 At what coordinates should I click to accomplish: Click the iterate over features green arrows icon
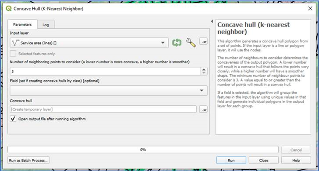pos(177,43)
